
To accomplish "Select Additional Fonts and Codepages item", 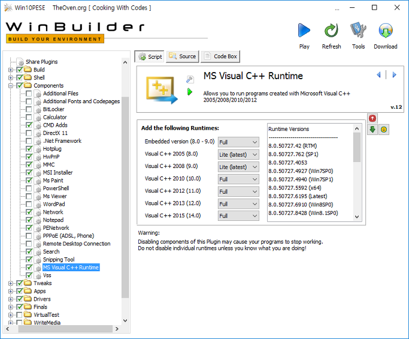I will 81,101.
